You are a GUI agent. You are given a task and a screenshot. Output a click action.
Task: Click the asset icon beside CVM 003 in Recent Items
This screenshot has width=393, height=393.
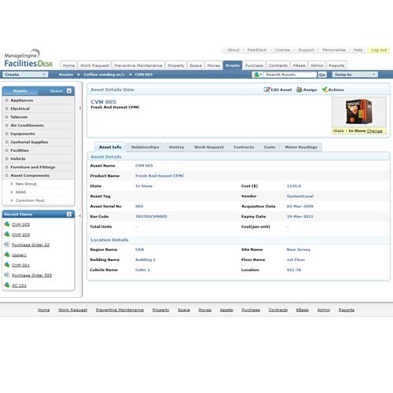[x=7, y=234]
